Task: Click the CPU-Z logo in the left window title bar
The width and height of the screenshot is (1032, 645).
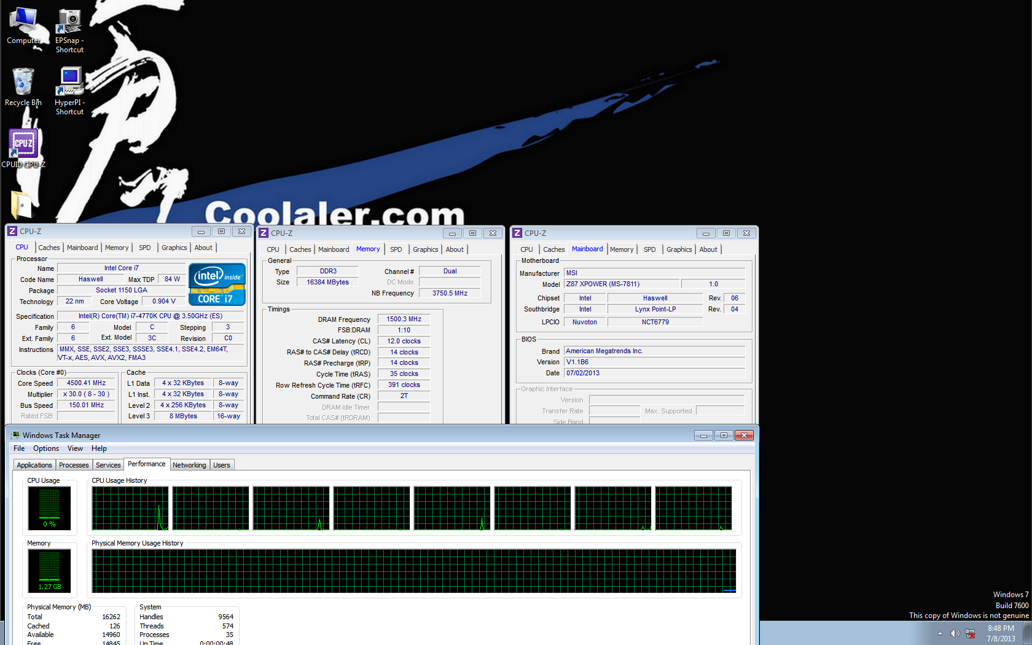Action: pyautogui.click(x=12, y=232)
